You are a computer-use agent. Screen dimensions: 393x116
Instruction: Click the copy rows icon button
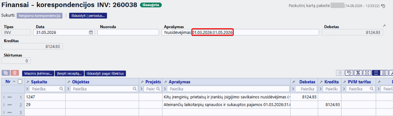6,73
